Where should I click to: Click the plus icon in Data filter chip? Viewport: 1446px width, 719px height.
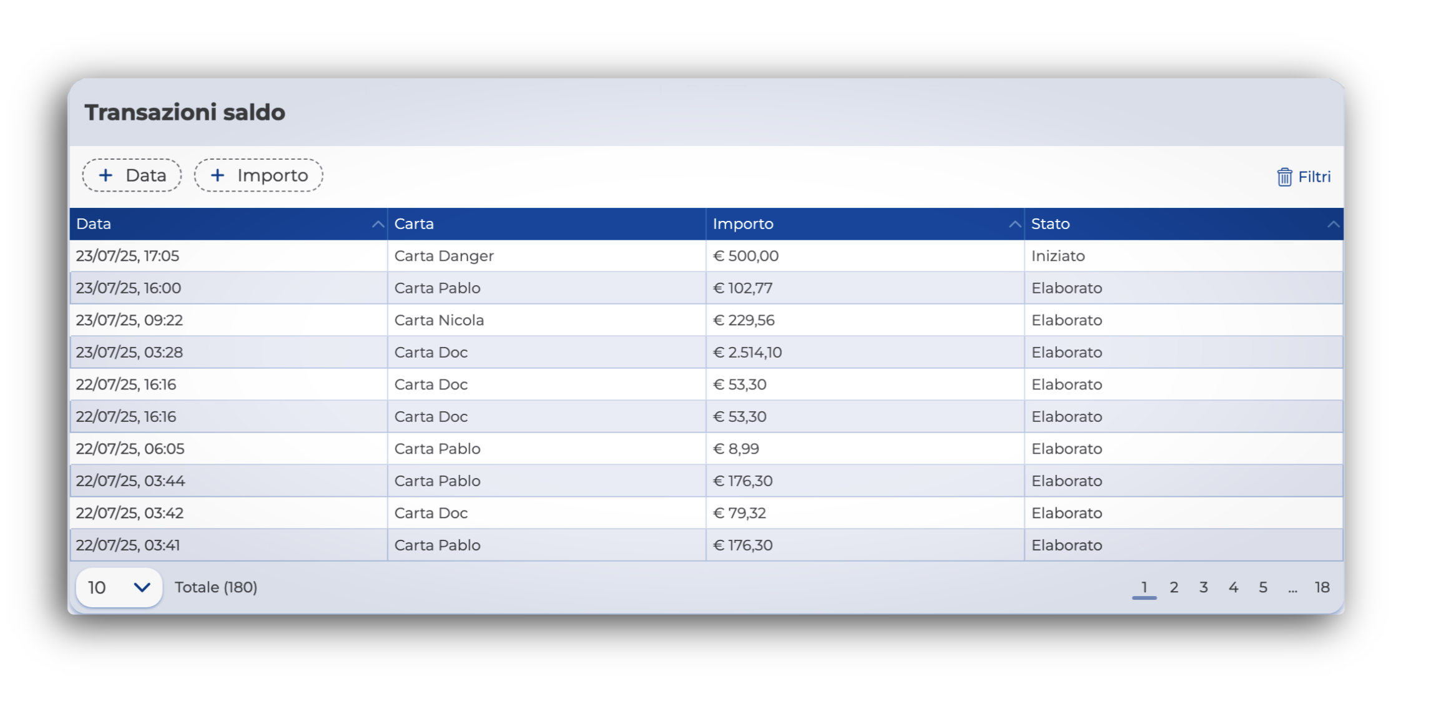tap(106, 175)
